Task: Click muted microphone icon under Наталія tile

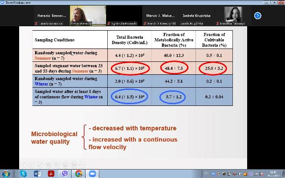Action: click(36, 24)
